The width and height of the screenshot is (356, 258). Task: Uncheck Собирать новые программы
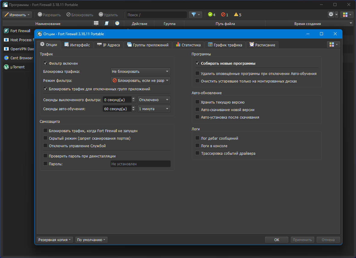pyautogui.click(x=197, y=63)
